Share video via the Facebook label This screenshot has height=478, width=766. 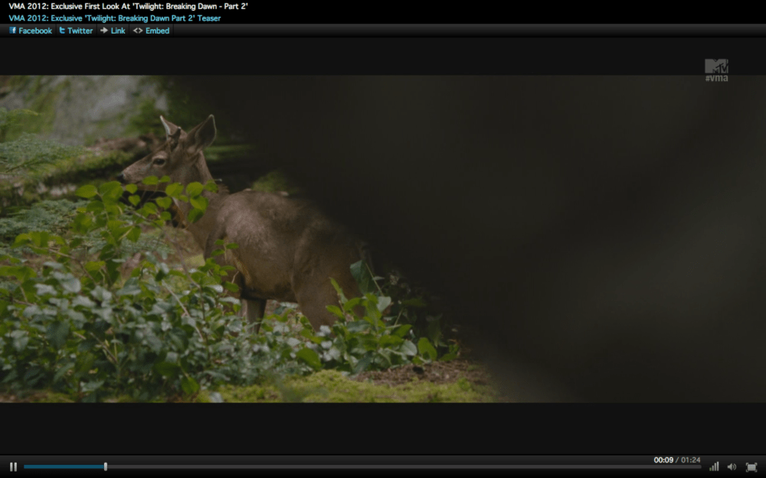point(35,31)
